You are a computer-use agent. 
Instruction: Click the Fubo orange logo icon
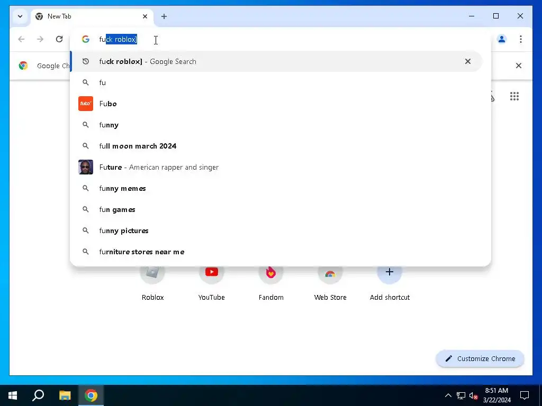click(86, 104)
